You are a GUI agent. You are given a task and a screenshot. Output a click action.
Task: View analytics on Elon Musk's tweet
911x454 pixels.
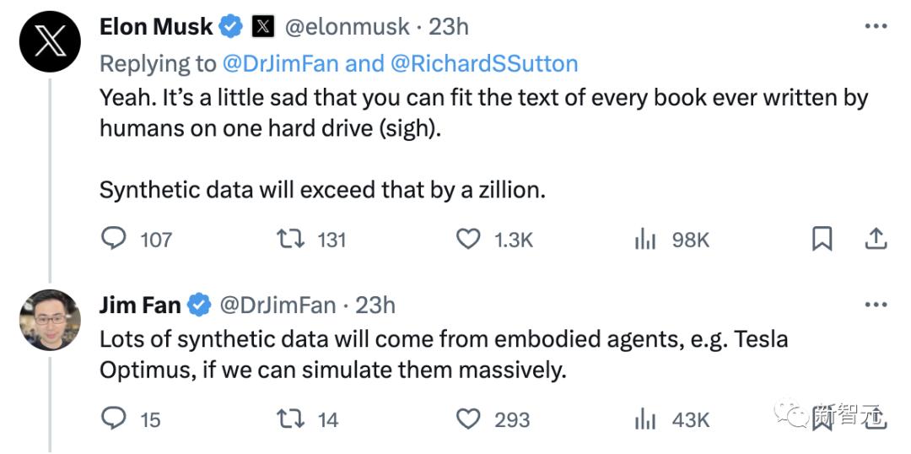[x=645, y=240]
